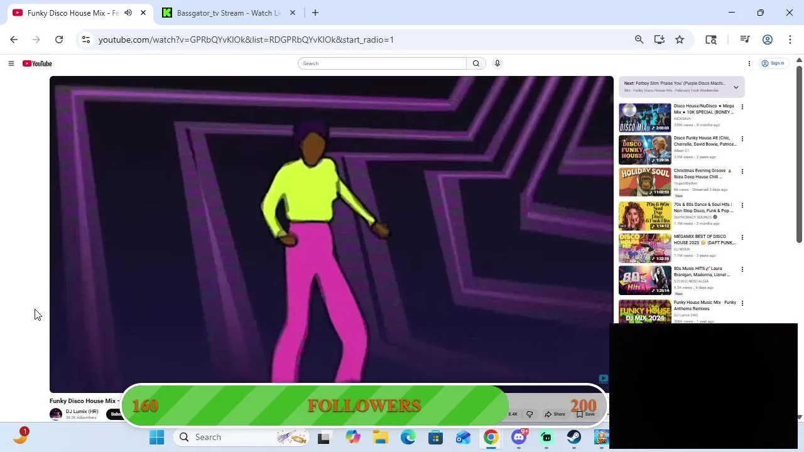This screenshot has width=804, height=452.
Task: Open DJ Lumix (HR) channel avatar
Action: pos(56,414)
